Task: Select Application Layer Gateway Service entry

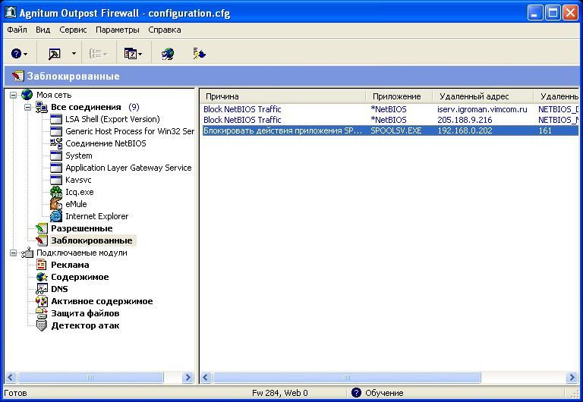Action: click(x=128, y=168)
